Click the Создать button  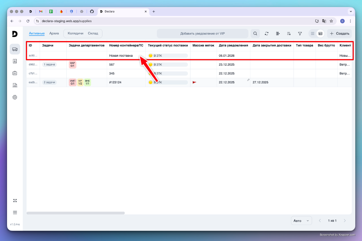(x=339, y=34)
